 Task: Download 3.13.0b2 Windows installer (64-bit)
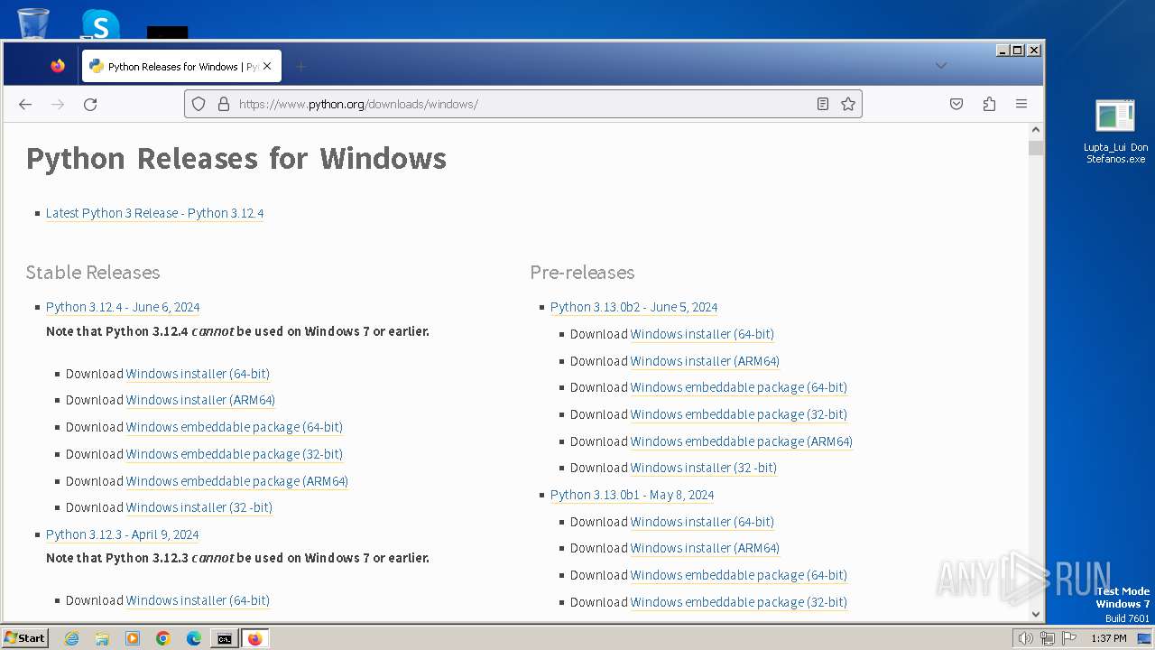702,334
